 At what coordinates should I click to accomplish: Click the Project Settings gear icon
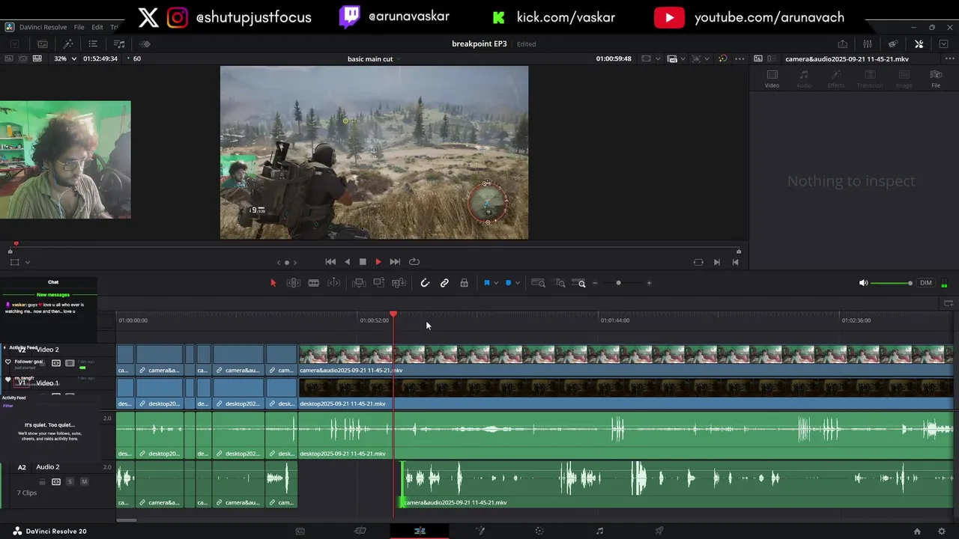(942, 532)
